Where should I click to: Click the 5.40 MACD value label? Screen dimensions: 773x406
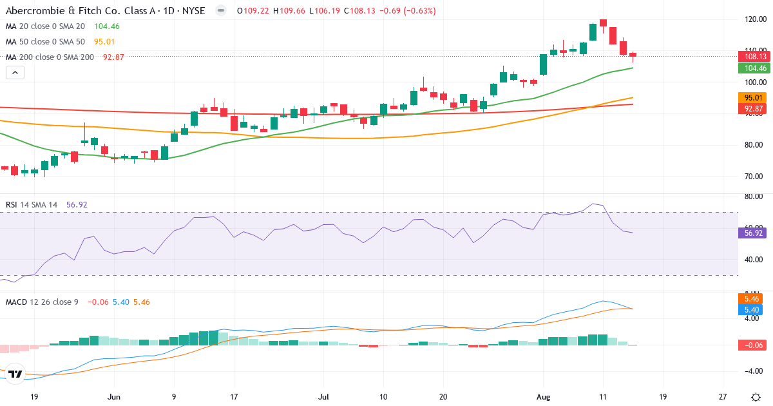(x=752, y=310)
